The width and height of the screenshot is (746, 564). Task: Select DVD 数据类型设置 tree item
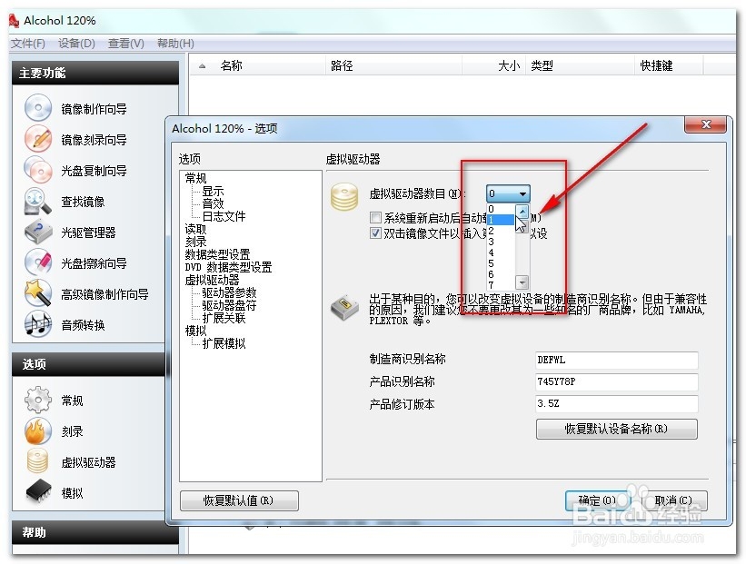pos(228,267)
